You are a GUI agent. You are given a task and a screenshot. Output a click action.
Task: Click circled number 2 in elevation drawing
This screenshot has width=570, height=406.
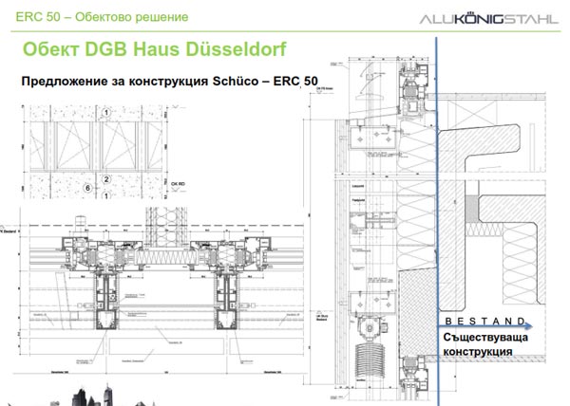106,179
